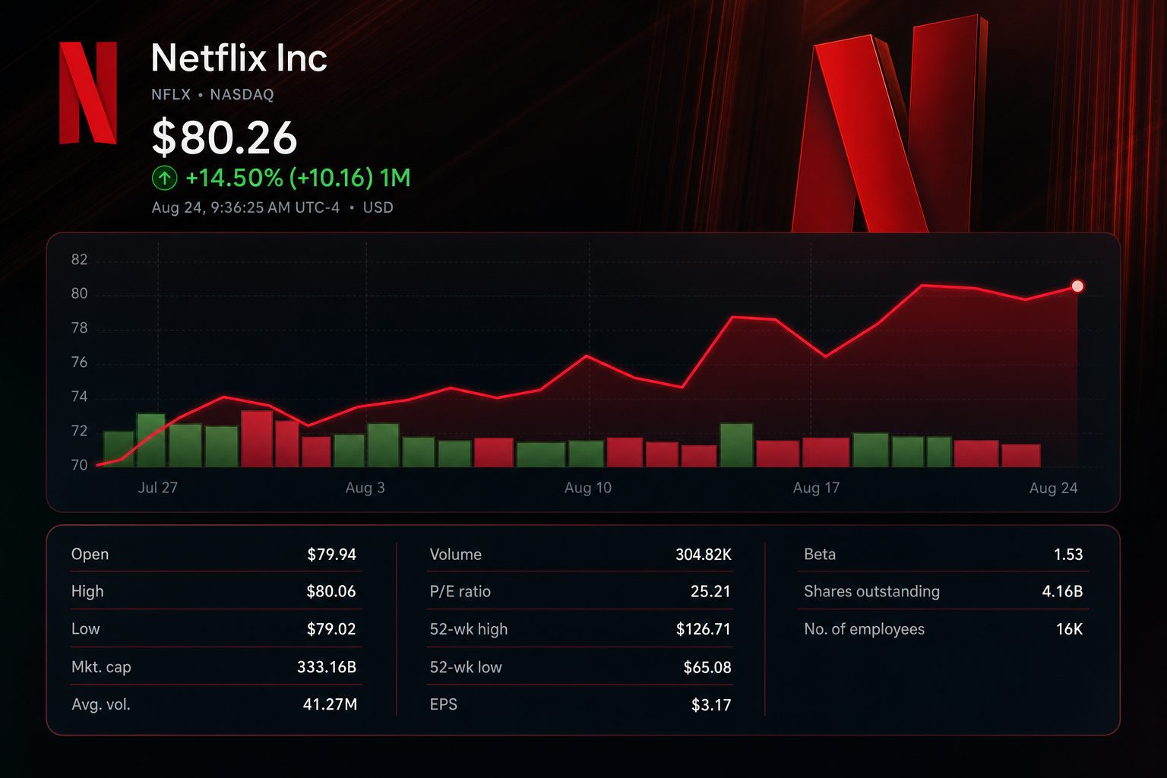Click the Volume value 304.82K
This screenshot has height=778, width=1167.
(x=704, y=555)
